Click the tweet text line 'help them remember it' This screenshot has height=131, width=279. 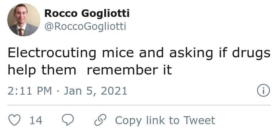tap(90, 70)
